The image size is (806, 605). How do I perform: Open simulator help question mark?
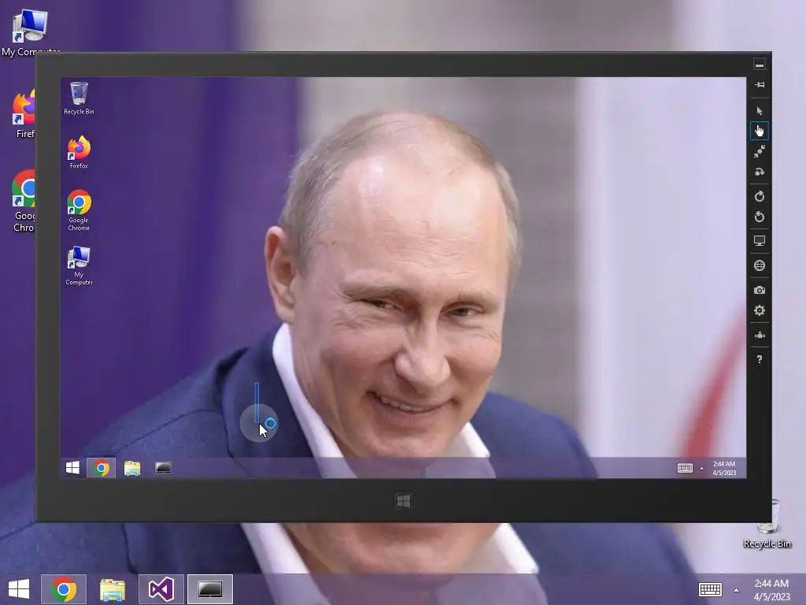[760, 359]
